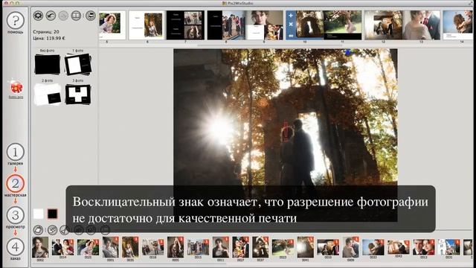The image size is (476, 268).
Task: Choose the 'без фото' page layout
Action: coord(47,64)
